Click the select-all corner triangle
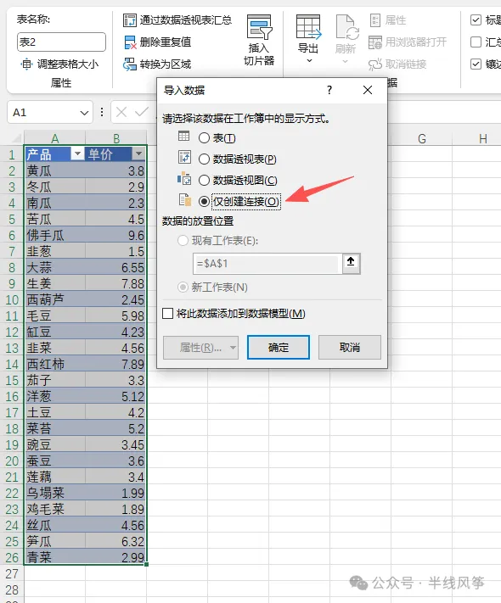The height and width of the screenshot is (603, 501). [x=17, y=138]
